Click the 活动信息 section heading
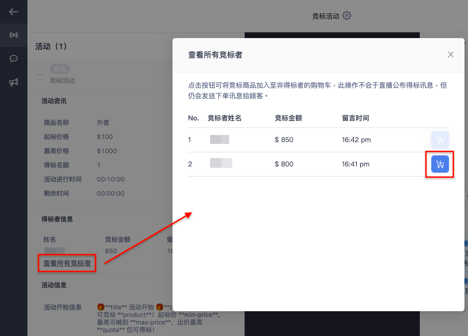Image resolution: width=468 pixels, height=336 pixels. pos(54,285)
